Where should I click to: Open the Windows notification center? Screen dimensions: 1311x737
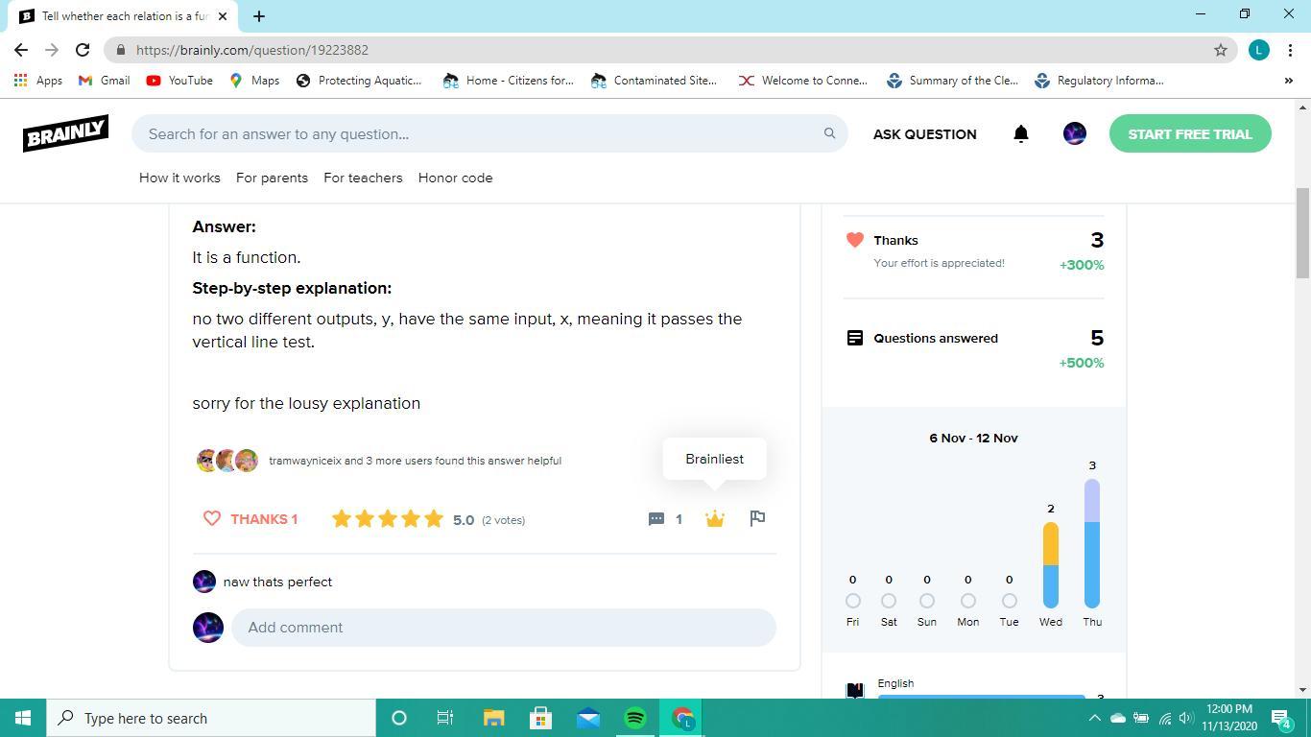point(1281,718)
